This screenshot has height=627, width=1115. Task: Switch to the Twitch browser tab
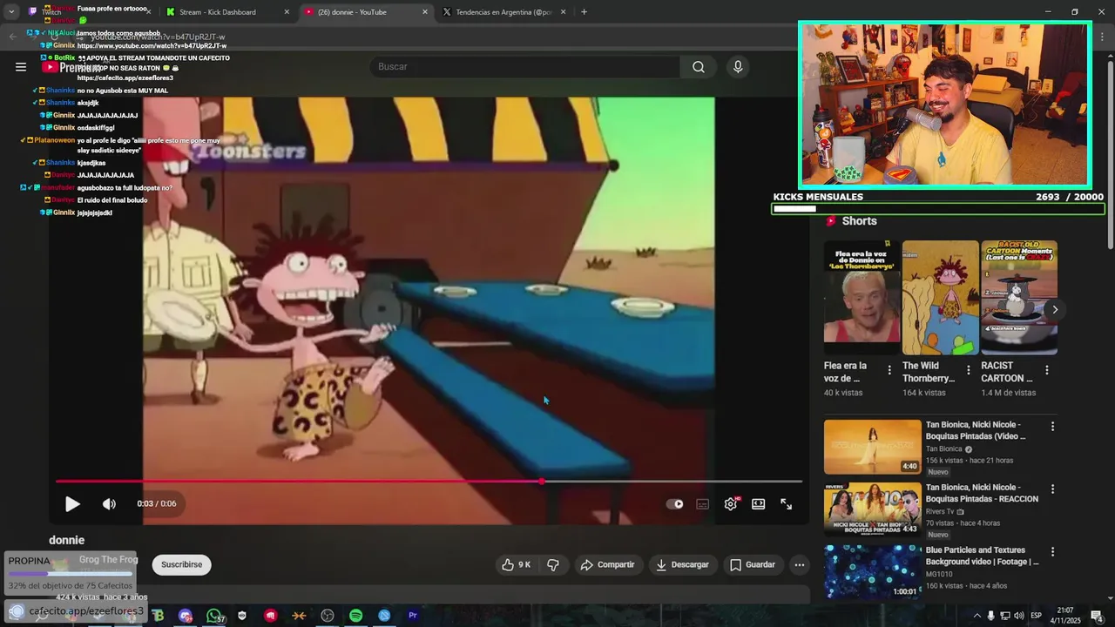tap(87, 11)
